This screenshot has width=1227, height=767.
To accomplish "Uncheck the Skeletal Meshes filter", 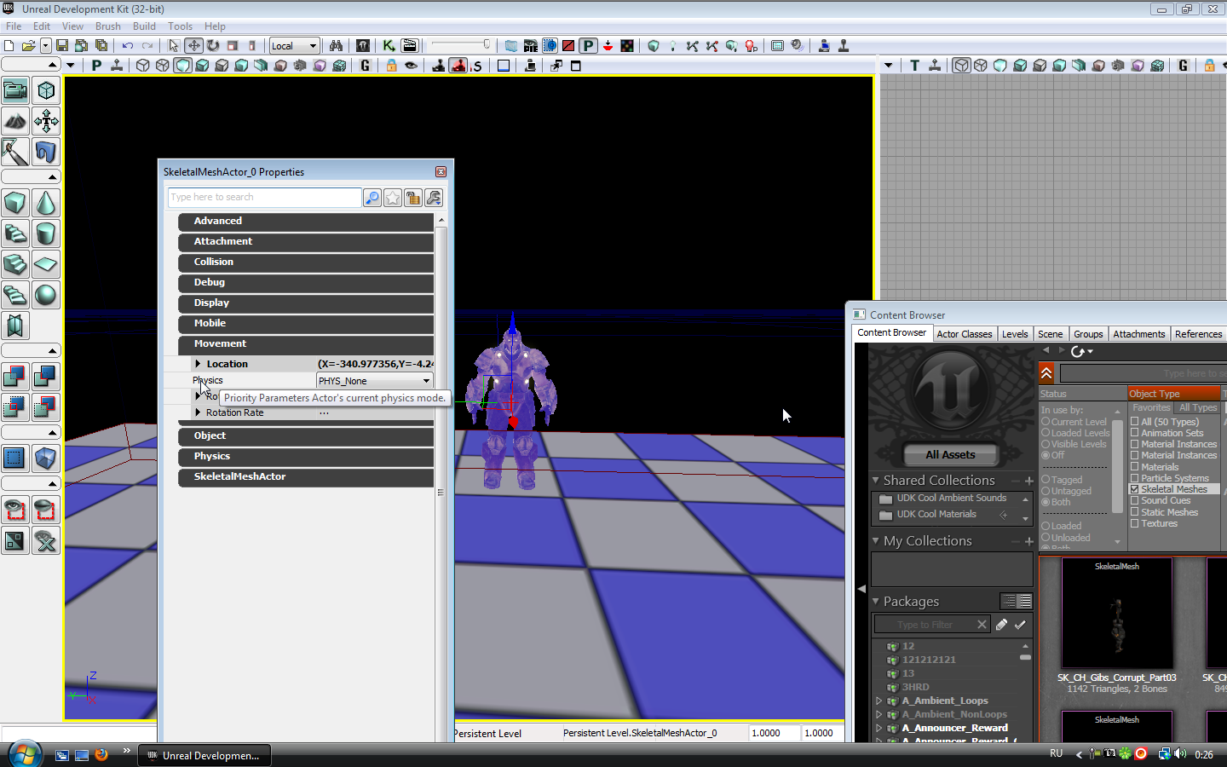I will pyautogui.click(x=1135, y=489).
